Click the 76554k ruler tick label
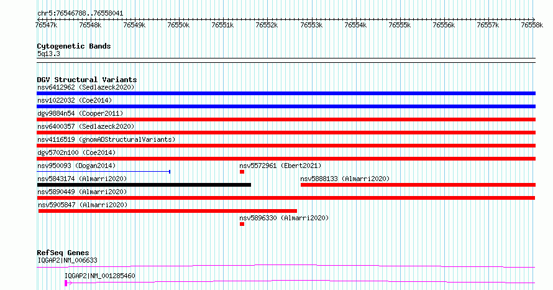The width and height of the screenshot is (553, 290). pos(355,25)
